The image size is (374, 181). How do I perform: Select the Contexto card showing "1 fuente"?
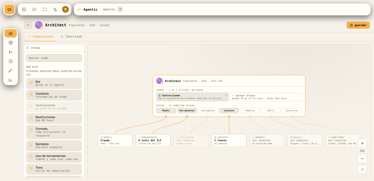click(229, 140)
